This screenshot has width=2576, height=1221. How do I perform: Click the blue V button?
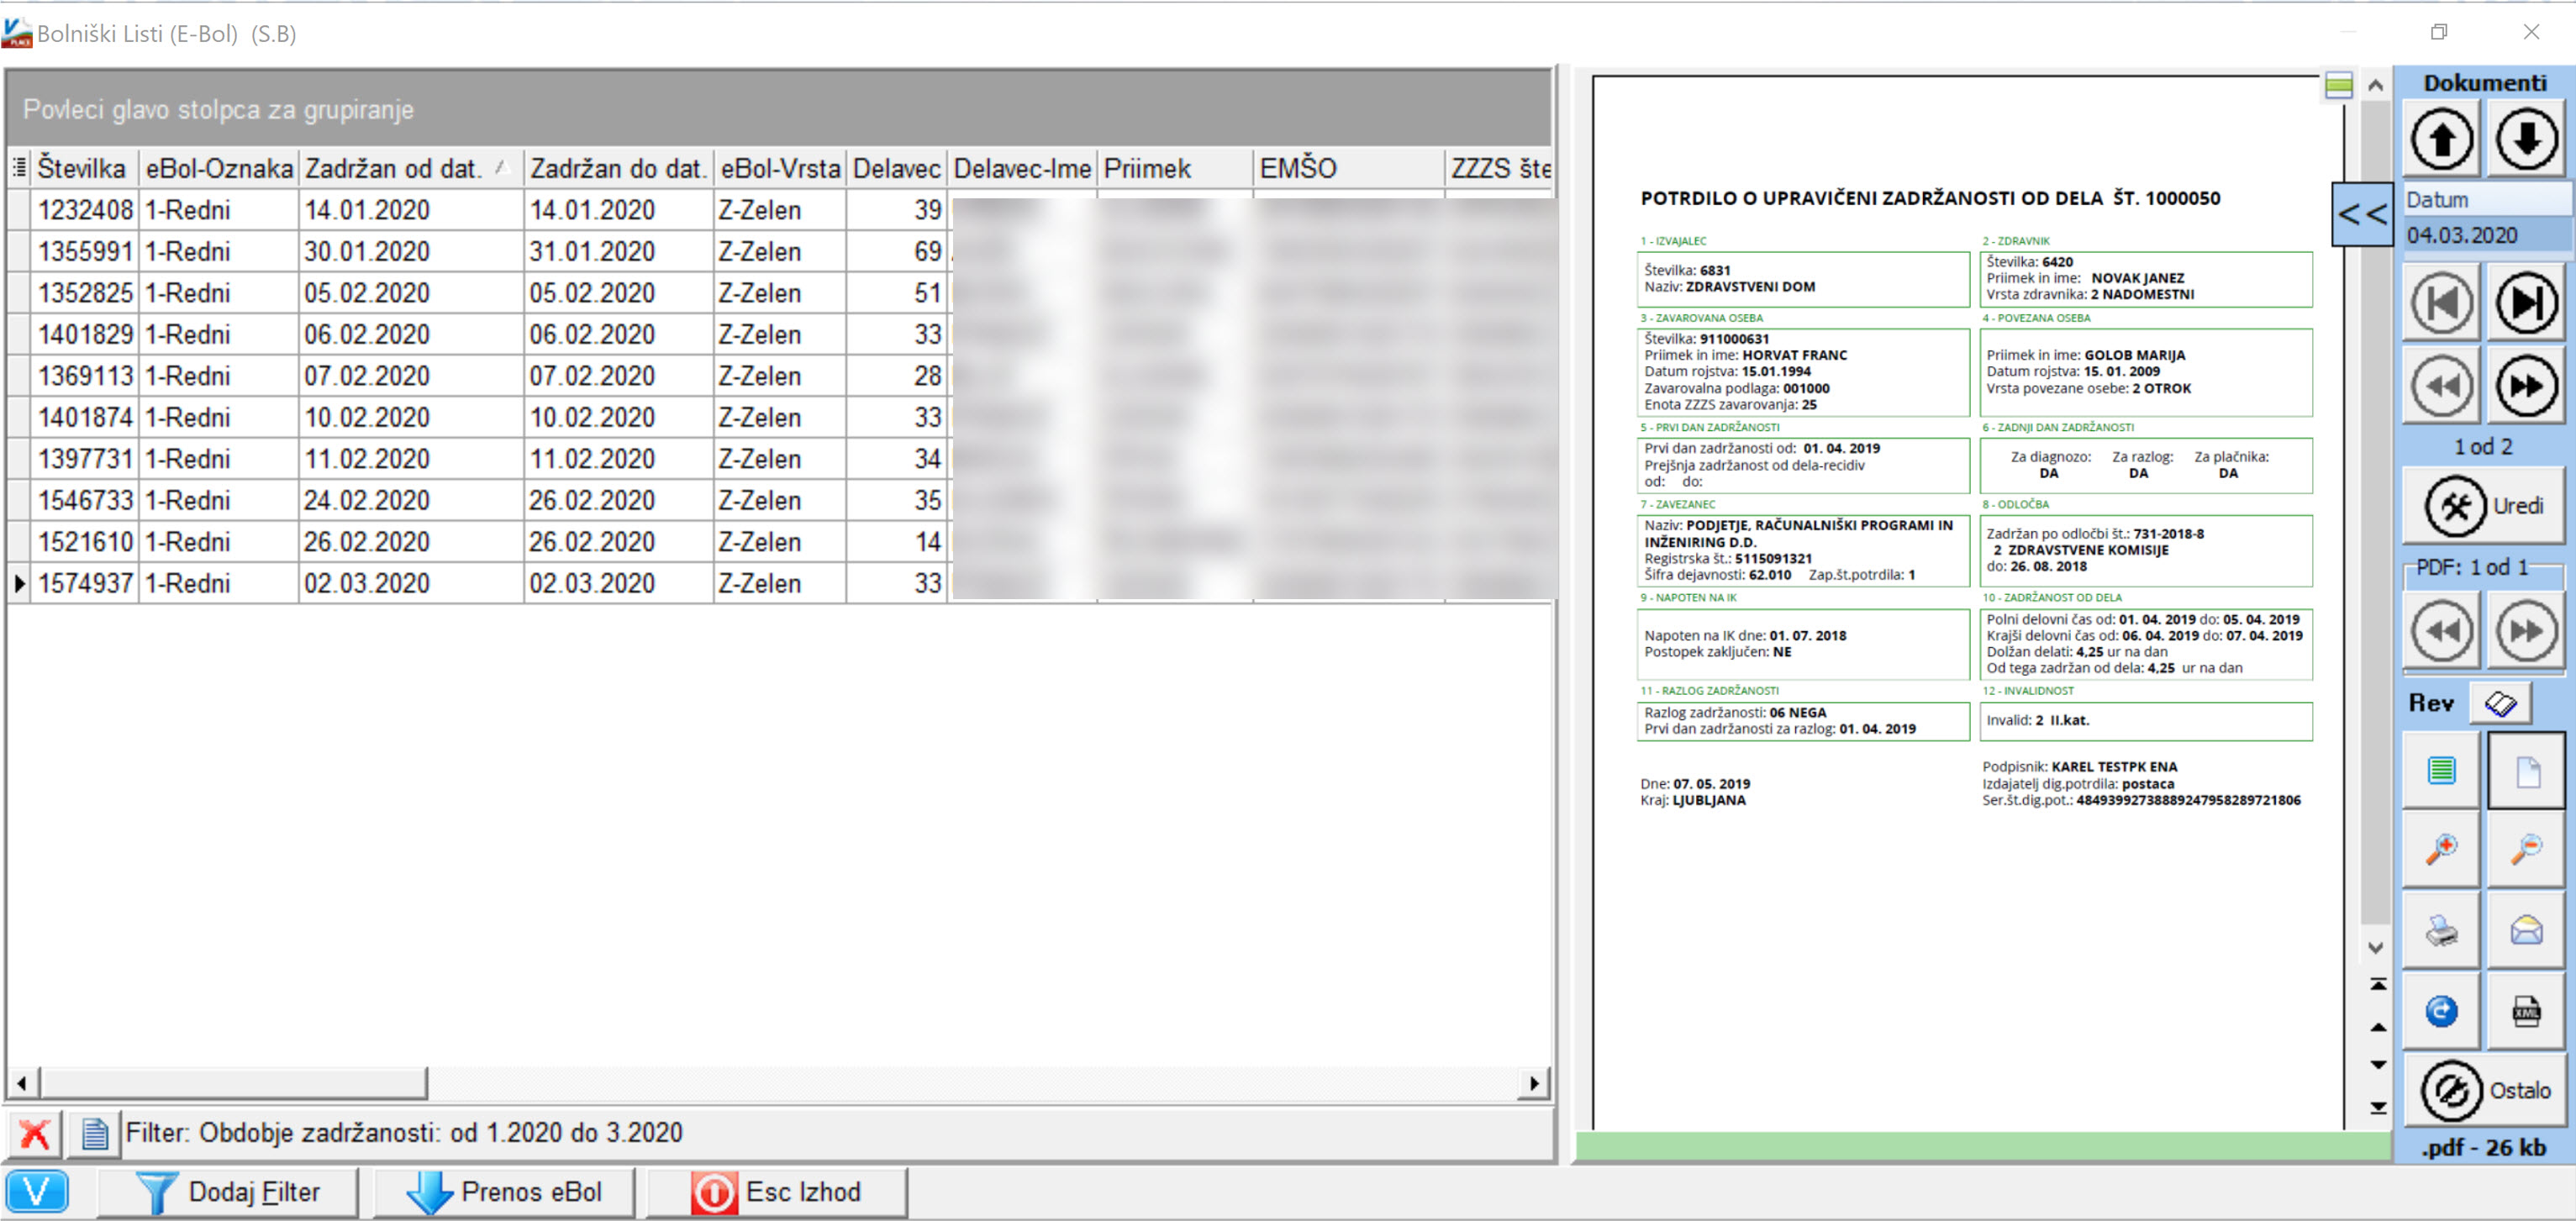(x=37, y=1192)
